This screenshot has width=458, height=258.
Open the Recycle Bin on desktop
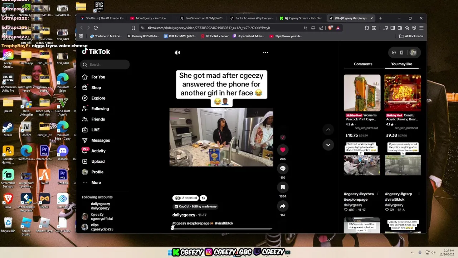(x=8, y=225)
